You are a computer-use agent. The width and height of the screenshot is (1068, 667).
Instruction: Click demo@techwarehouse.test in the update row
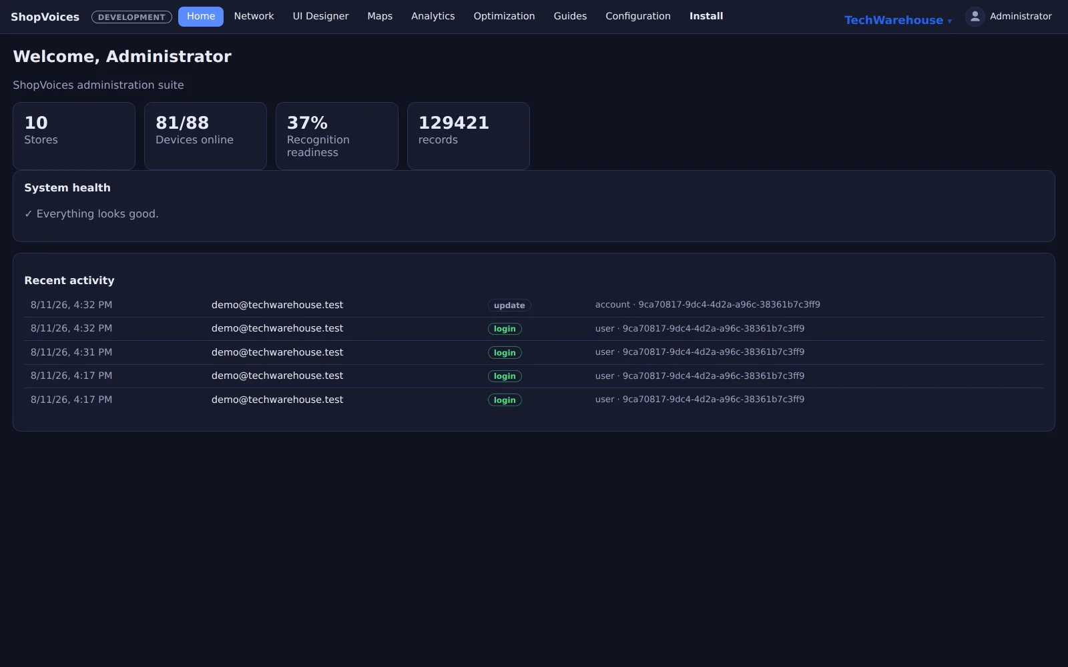(x=277, y=305)
